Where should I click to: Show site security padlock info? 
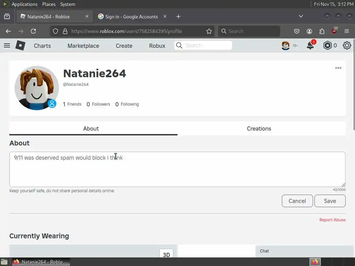[65, 31]
